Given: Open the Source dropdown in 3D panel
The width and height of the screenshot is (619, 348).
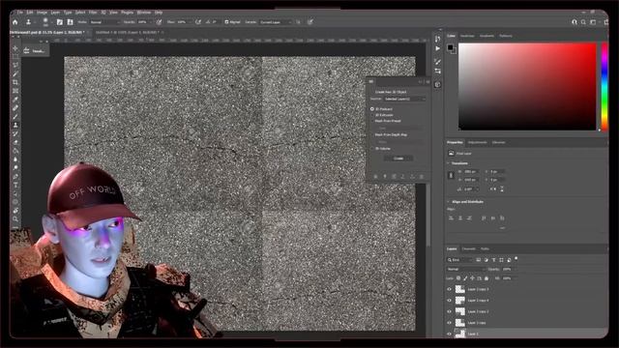Looking at the screenshot, I should pos(404,99).
